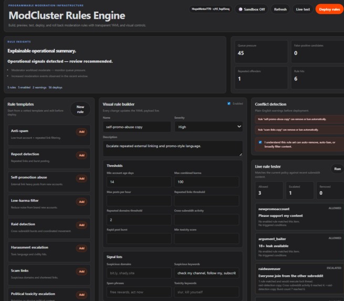
Task: Select the Repeated offenders metric card
Action: click(x=262, y=78)
